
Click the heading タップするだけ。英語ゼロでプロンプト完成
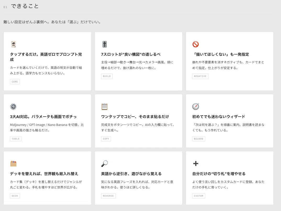tap(46, 57)
